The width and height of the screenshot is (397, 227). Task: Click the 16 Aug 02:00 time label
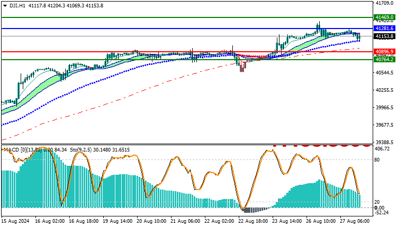pos(50,221)
